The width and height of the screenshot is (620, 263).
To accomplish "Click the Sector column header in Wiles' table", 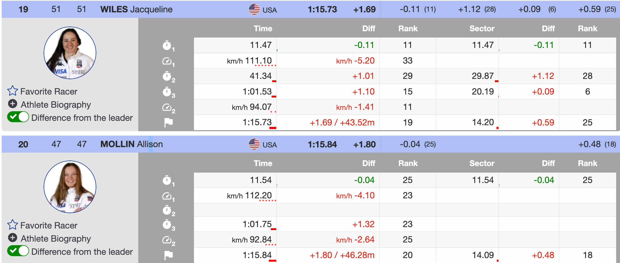I will (x=482, y=28).
